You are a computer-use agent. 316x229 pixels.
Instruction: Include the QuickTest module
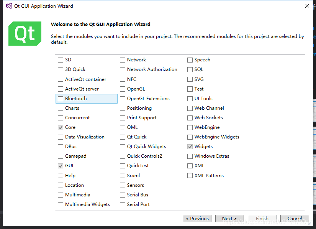tap(123, 166)
